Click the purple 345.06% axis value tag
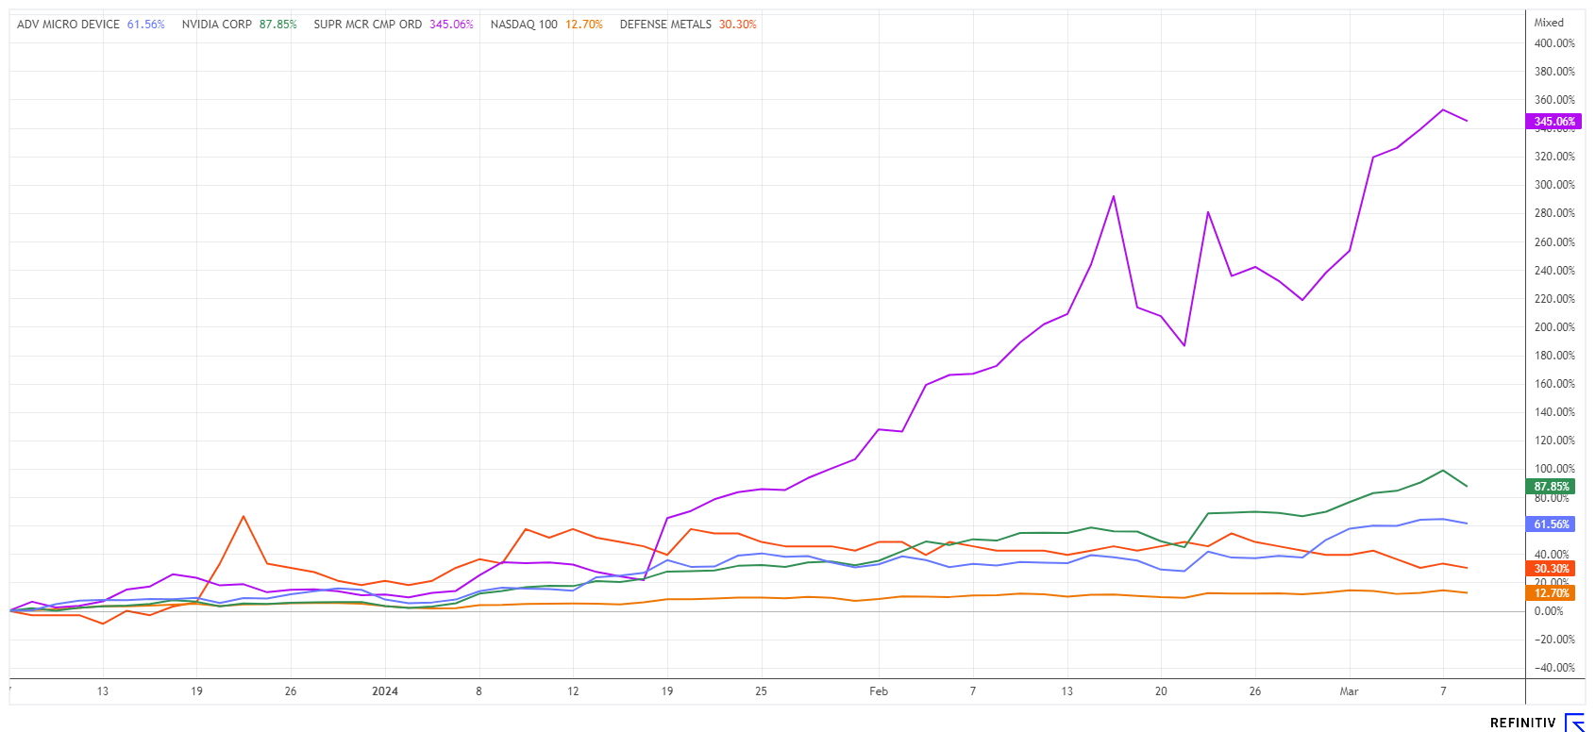 pyautogui.click(x=1553, y=122)
